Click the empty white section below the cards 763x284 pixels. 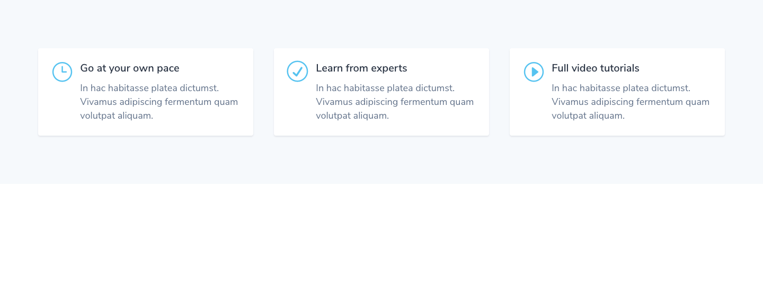point(381,234)
